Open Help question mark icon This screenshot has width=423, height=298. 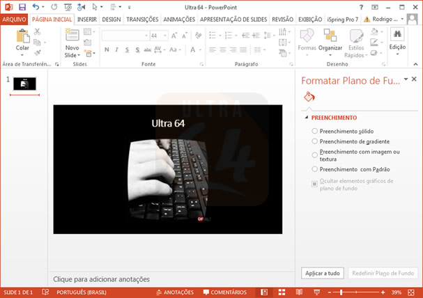pos(361,7)
